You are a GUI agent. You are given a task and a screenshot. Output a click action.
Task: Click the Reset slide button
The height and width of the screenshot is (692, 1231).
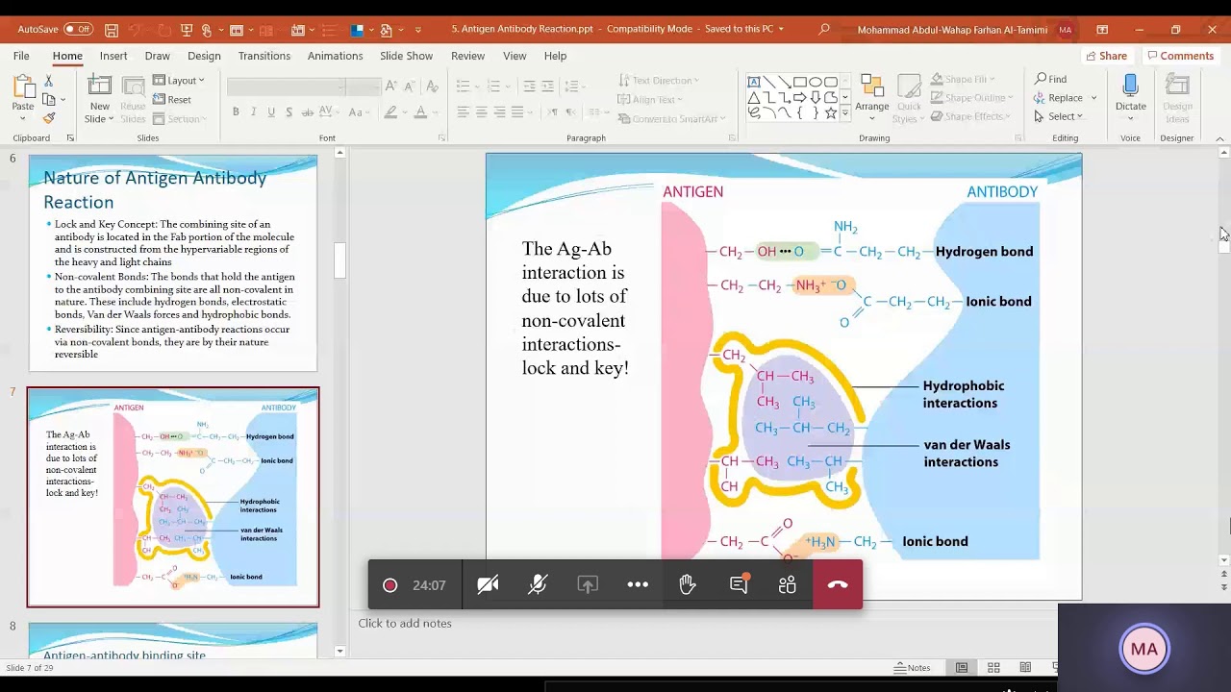172,100
